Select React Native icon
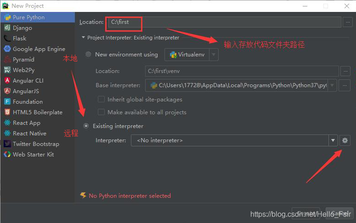 point(7,133)
